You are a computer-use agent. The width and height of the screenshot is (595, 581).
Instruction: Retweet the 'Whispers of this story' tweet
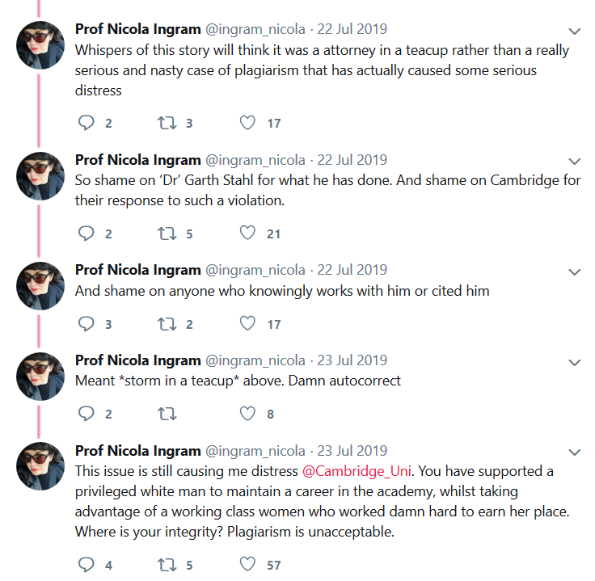point(167,123)
